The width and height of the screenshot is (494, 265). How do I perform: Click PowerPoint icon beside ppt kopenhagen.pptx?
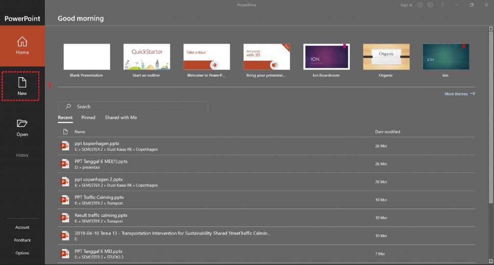(x=65, y=146)
